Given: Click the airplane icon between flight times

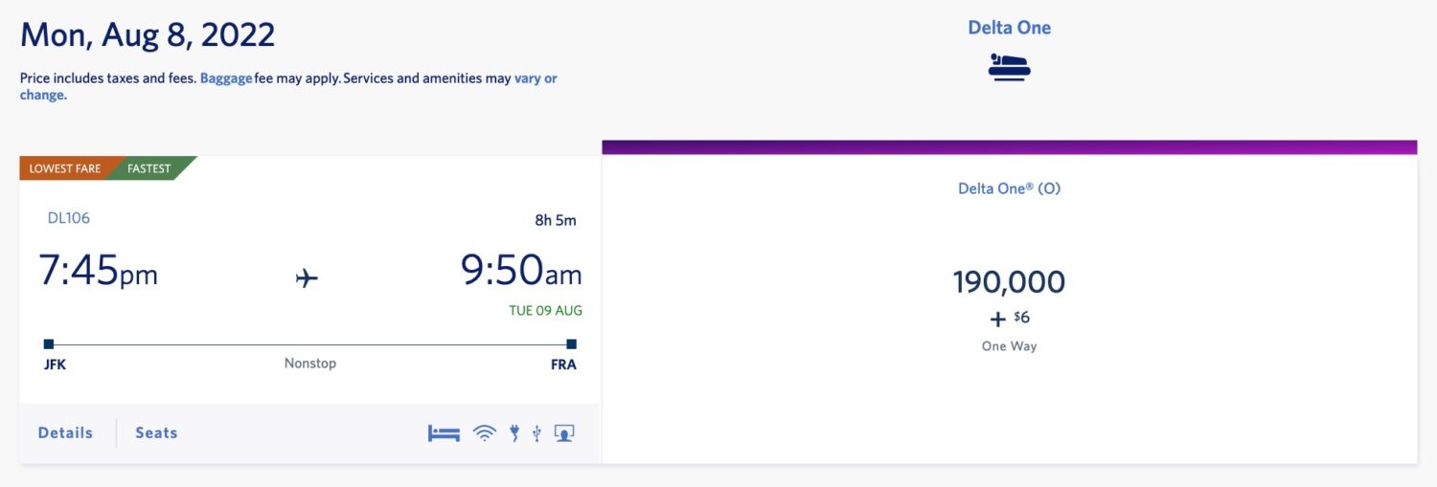Looking at the screenshot, I should coord(307,278).
